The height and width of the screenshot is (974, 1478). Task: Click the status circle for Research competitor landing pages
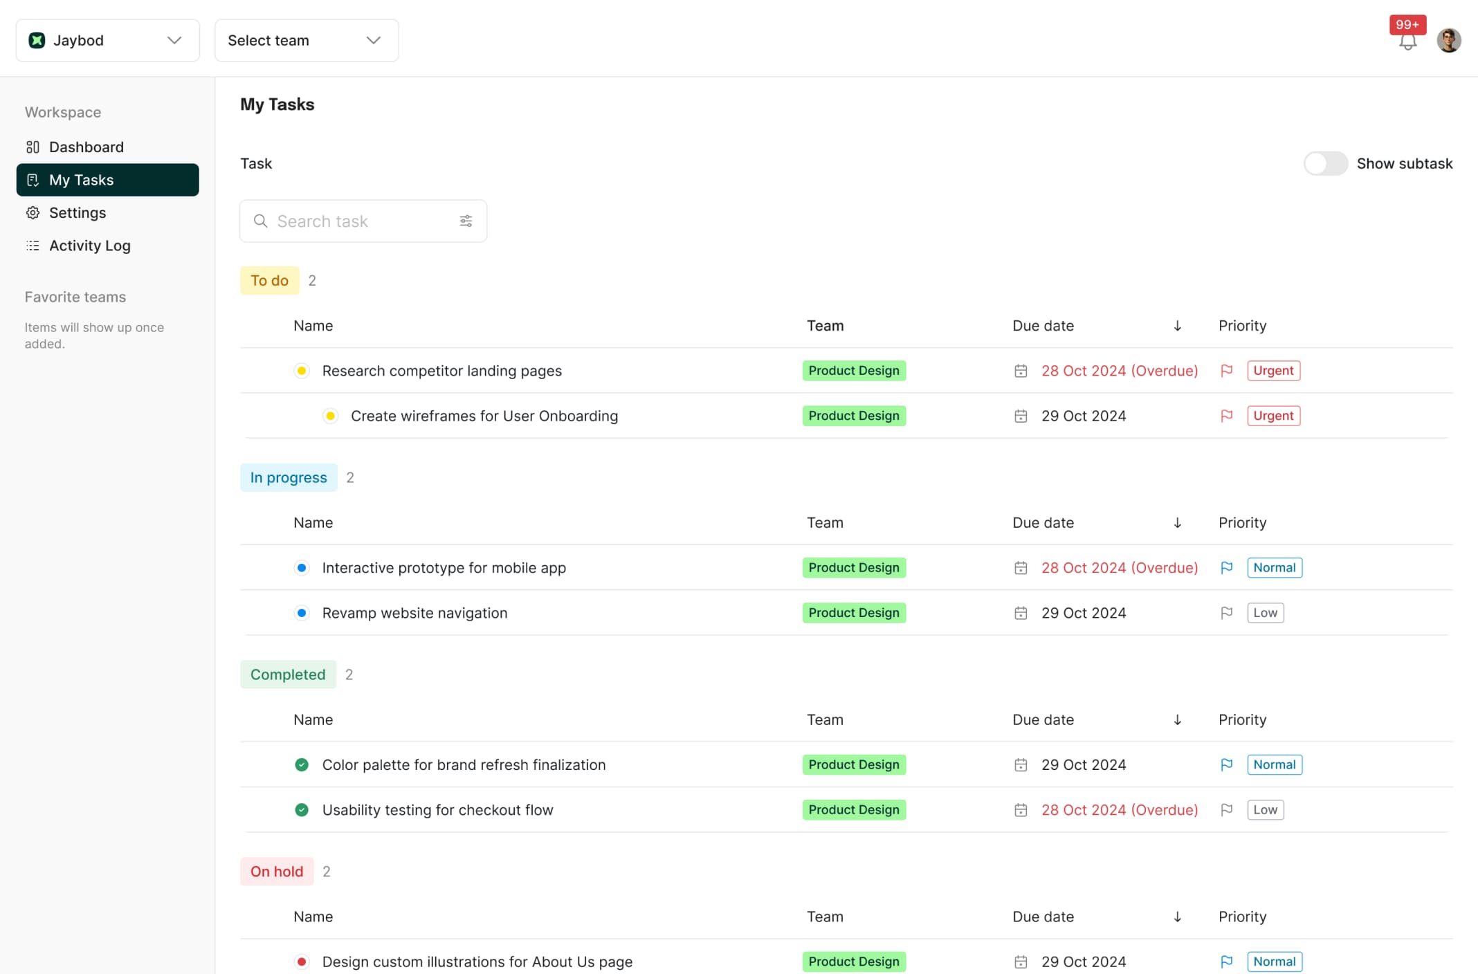(x=301, y=370)
